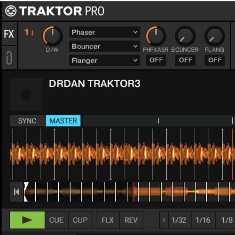Click the CUE button
This screenshot has width=235, height=235.
tap(56, 220)
